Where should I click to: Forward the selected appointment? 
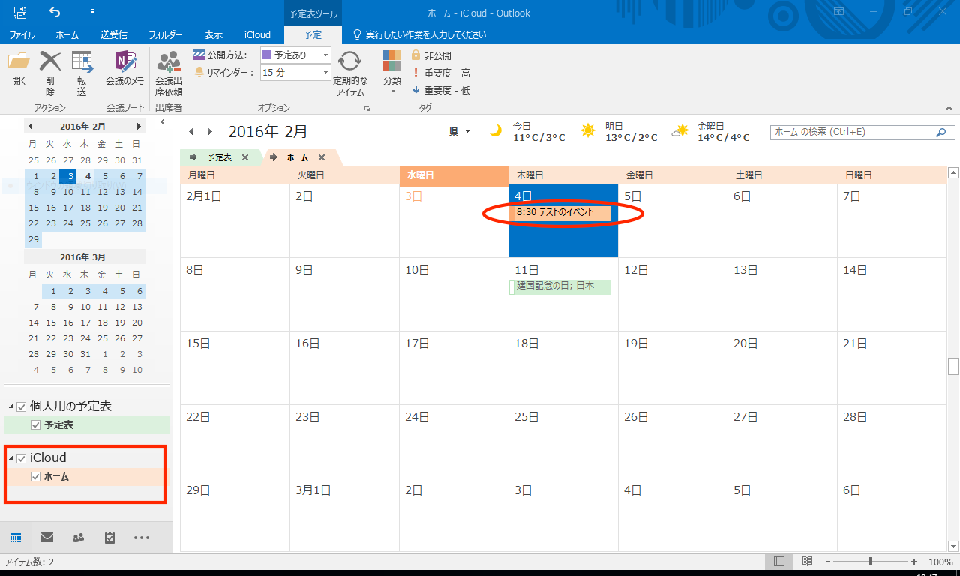click(82, 73)
